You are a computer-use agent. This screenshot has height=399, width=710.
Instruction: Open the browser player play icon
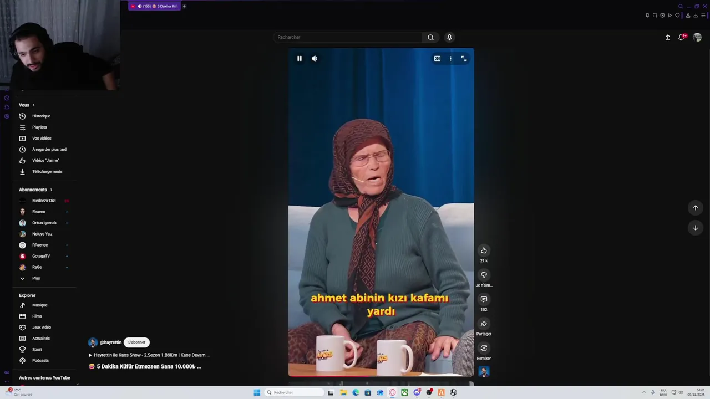[x=670, y=16]
